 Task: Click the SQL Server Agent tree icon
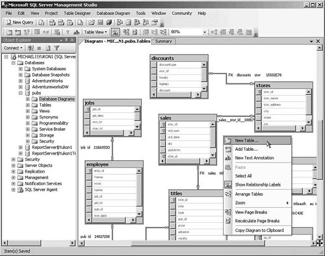click(20, 190)
